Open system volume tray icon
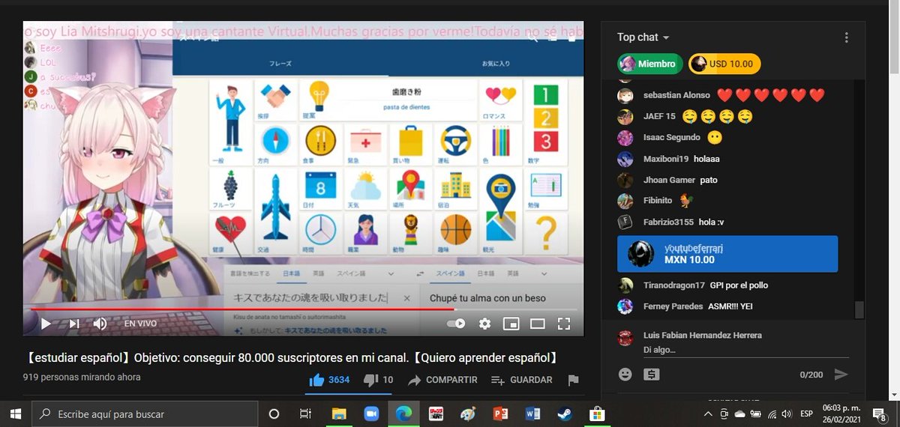Image resolution: width=900 pixels, height=427 pixels. [787, 414]
